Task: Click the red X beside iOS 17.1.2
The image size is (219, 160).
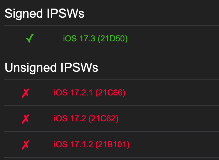Action: point(25,145)
